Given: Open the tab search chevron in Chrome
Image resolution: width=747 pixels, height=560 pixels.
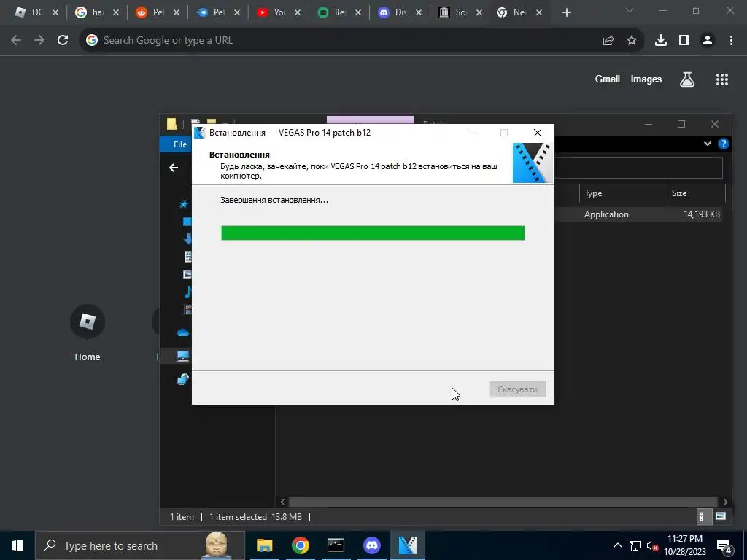Looking at the screenshot, I should [630, 10].
